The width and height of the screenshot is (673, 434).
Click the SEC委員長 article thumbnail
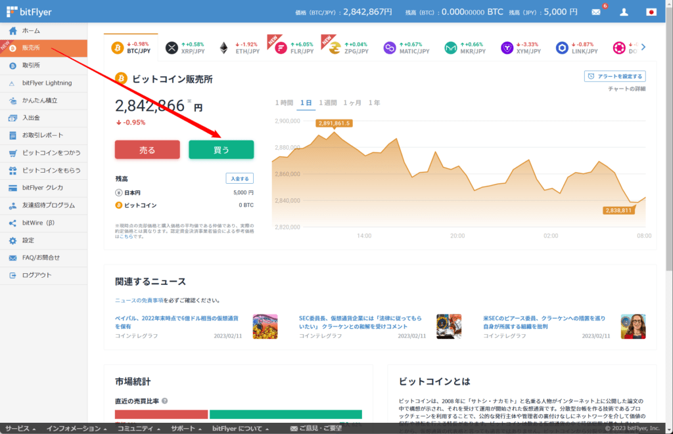point(449,327)
